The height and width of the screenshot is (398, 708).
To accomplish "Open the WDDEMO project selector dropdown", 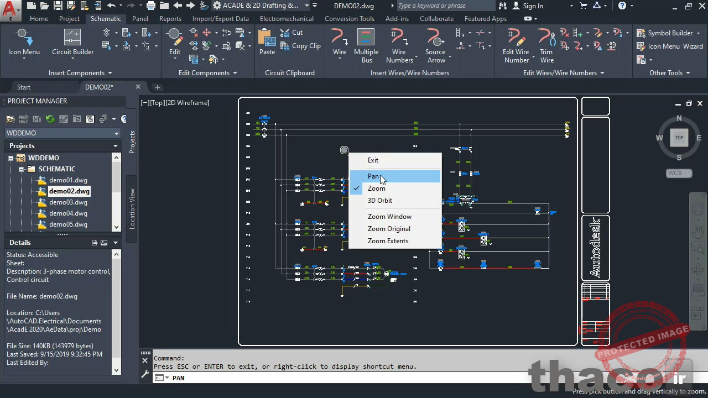I will 116,133.
